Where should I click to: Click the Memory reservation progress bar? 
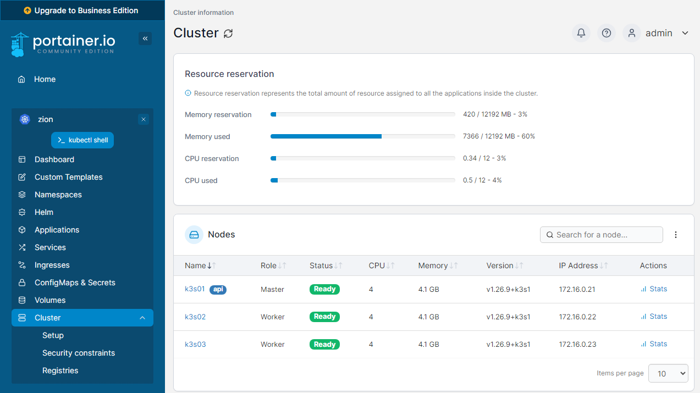(363, 114)
